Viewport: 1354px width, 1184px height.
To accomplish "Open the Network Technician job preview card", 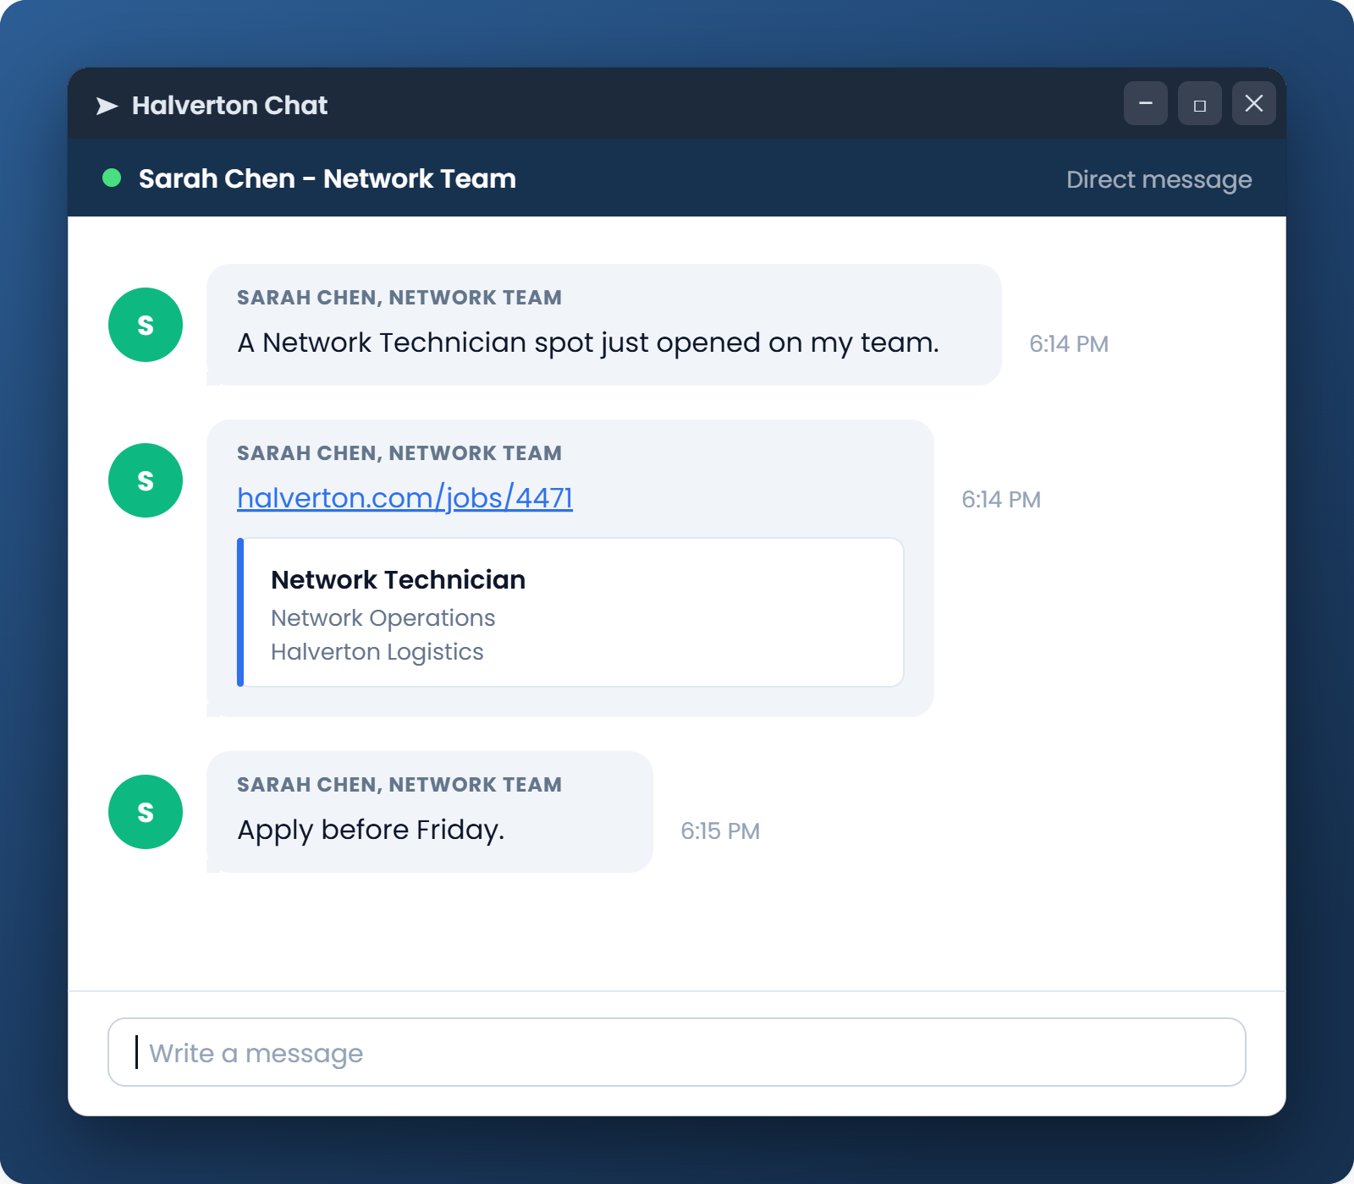I will [x=570, y=612].
